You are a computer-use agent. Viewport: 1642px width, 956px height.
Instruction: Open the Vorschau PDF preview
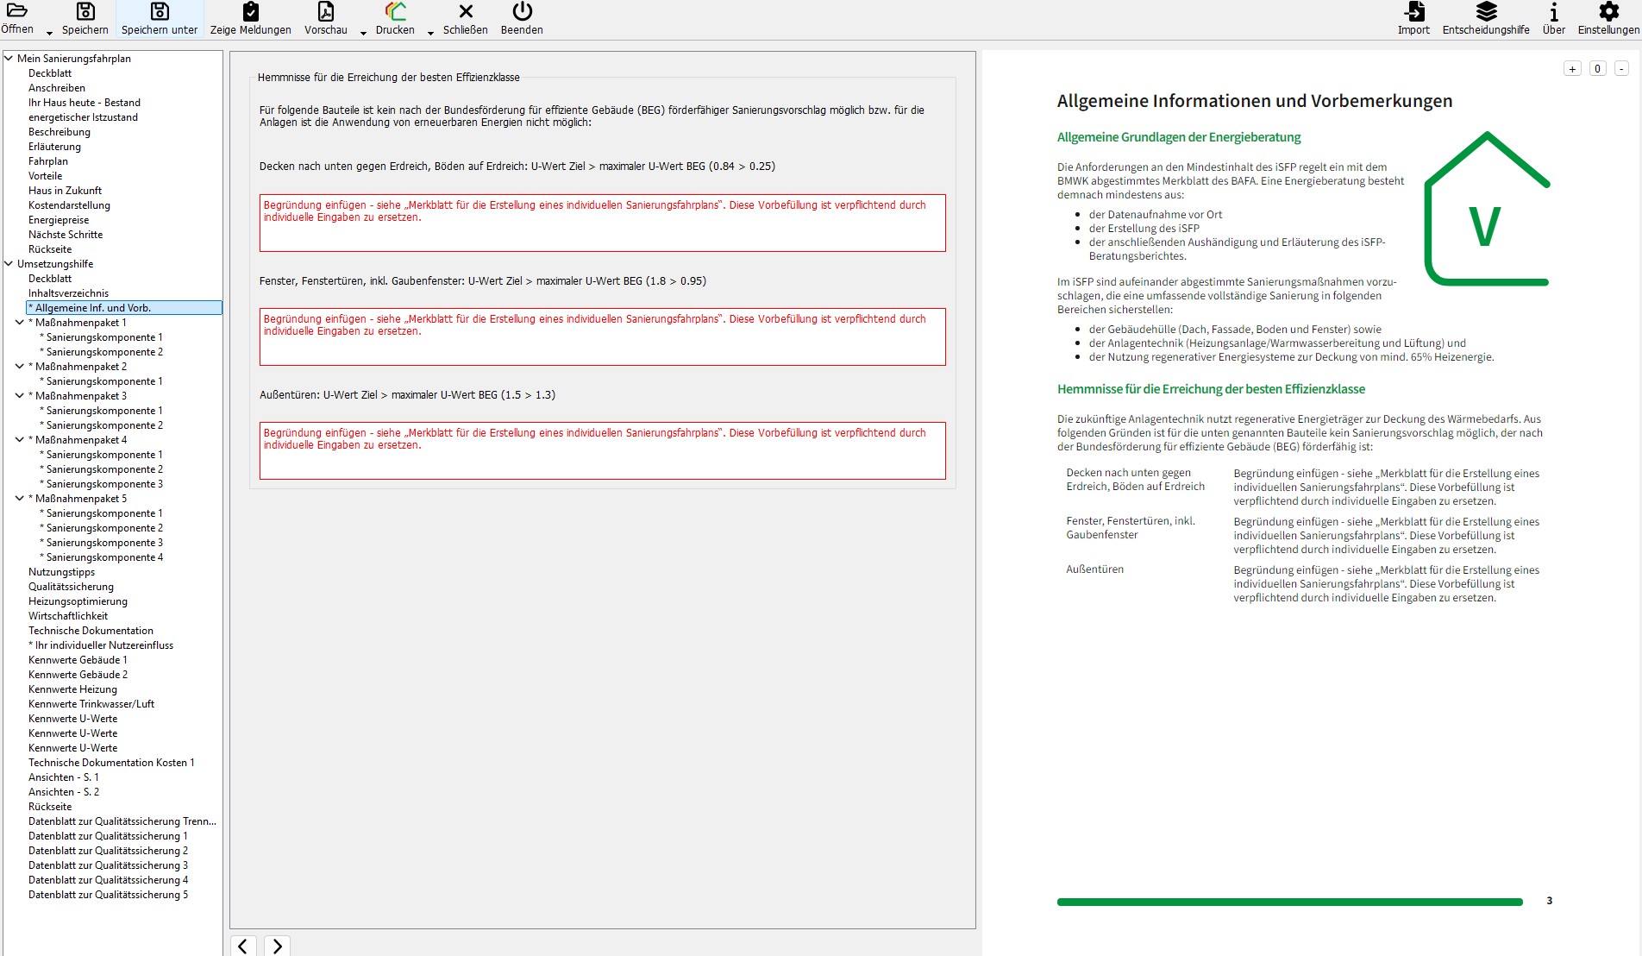coord(325,11)
